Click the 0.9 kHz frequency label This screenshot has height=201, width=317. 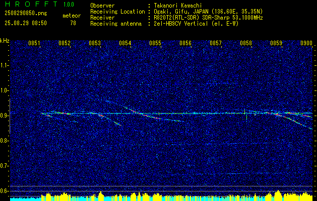tap(5, 116)
